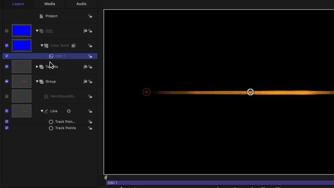Toggle the lock on the Project row

(90, 16)
